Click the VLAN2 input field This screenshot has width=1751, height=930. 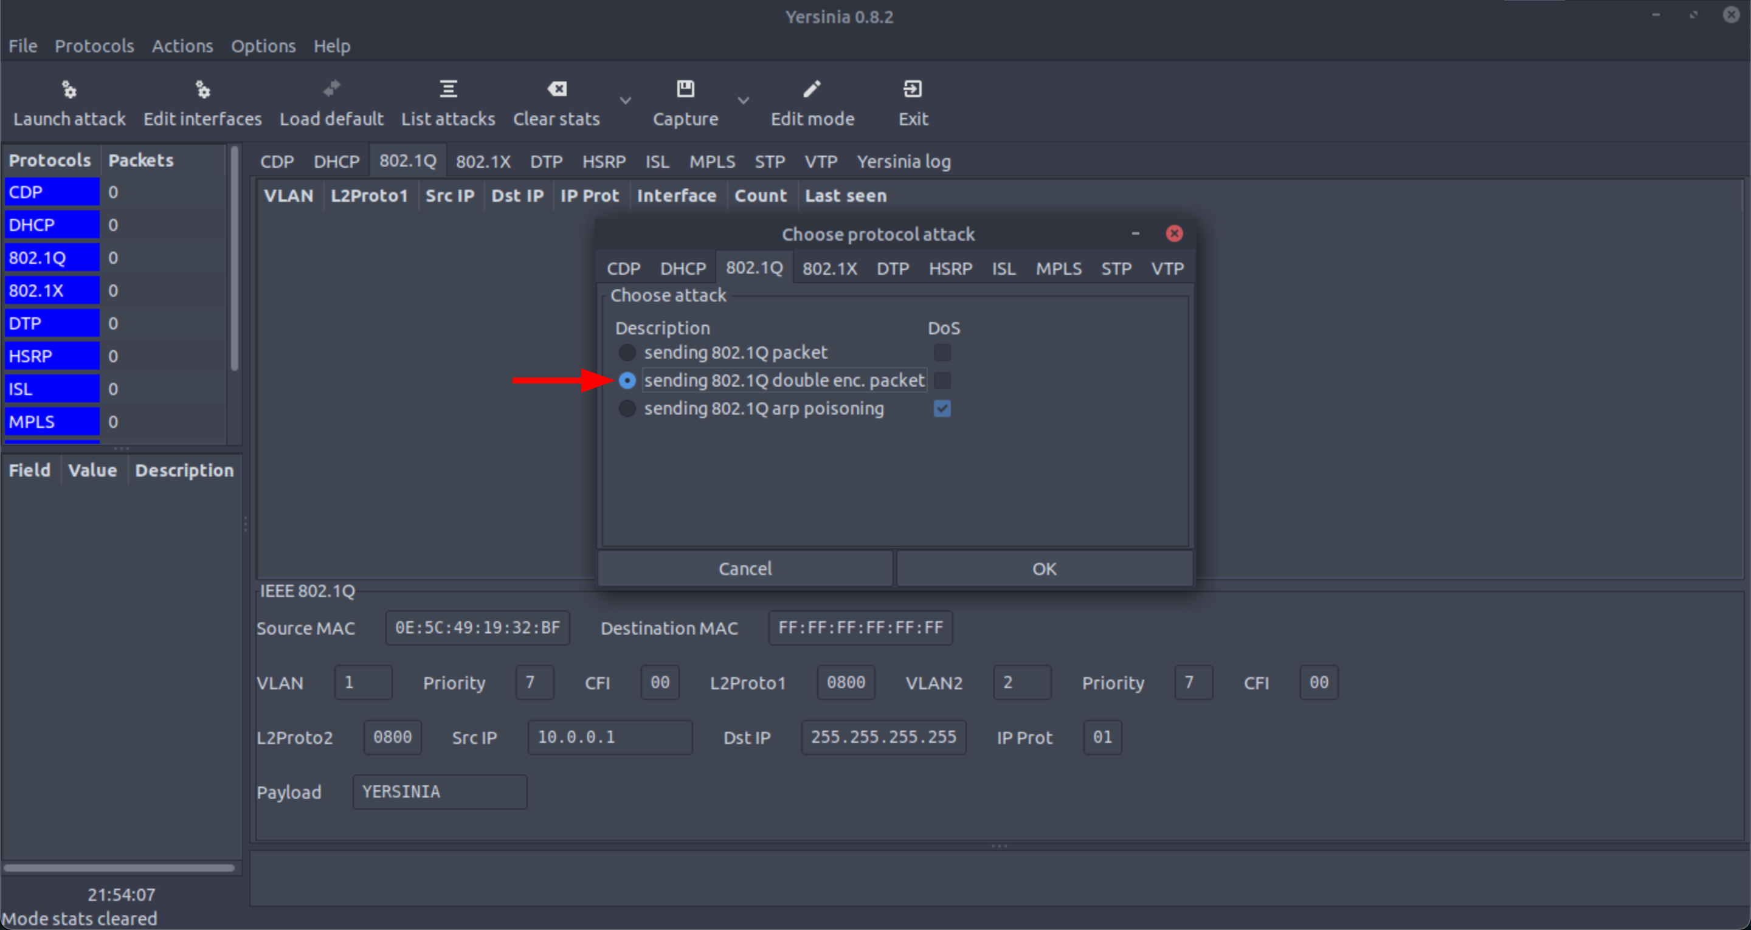[1021, 683]
